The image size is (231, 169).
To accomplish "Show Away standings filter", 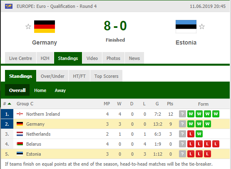I will click(60, 90).
